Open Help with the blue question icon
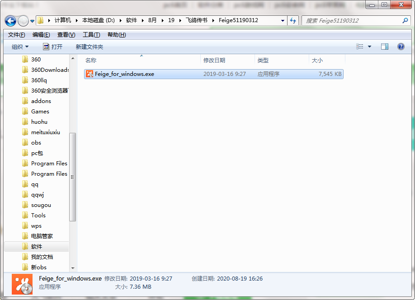This screenshot has height=300, width=415. [401, 47]
